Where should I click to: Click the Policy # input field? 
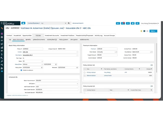(33, 49)
